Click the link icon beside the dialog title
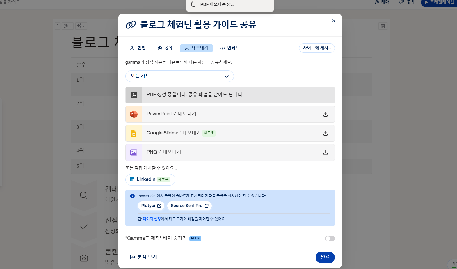 point(131,25)
